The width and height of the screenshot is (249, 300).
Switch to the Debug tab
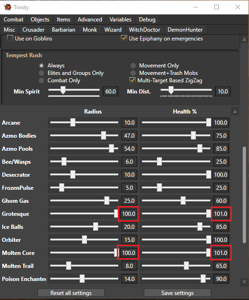(147, 20)
